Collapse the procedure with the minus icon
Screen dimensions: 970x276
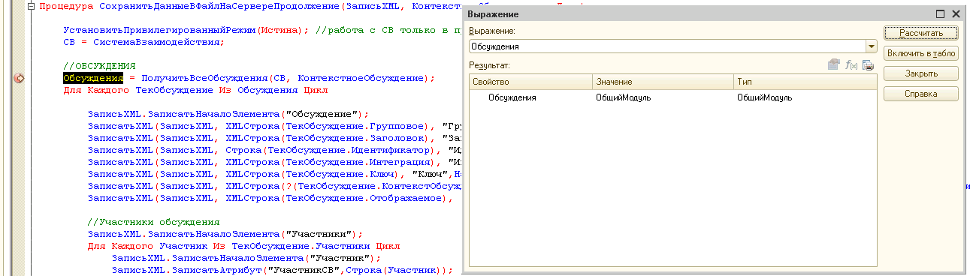pyautogui.click(x=31, y=7)
